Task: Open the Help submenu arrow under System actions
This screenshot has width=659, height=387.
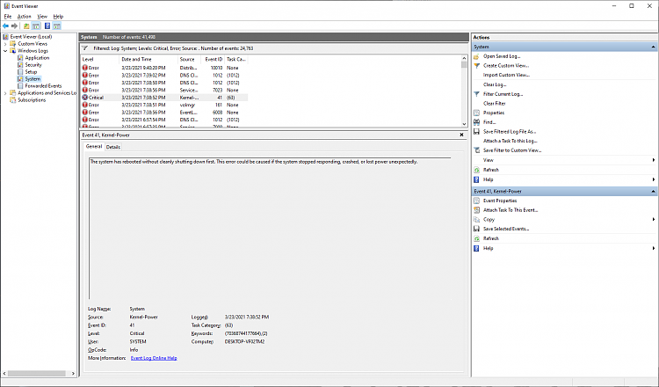Action: [x=654, y=179]
